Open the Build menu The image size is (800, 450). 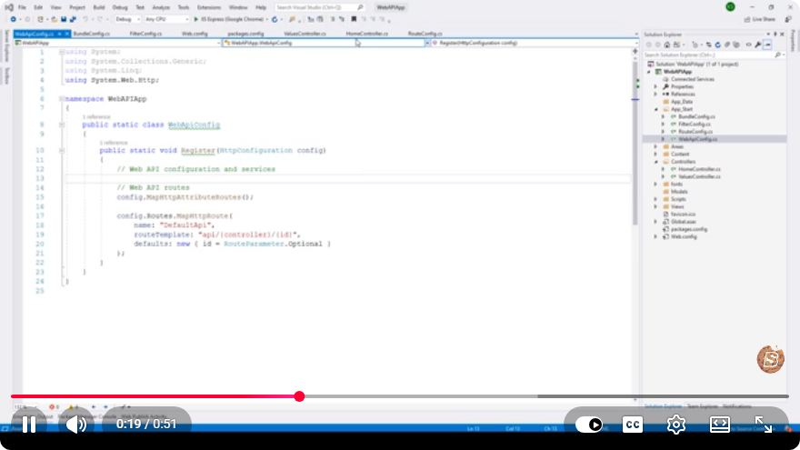(x=99, y=7)
